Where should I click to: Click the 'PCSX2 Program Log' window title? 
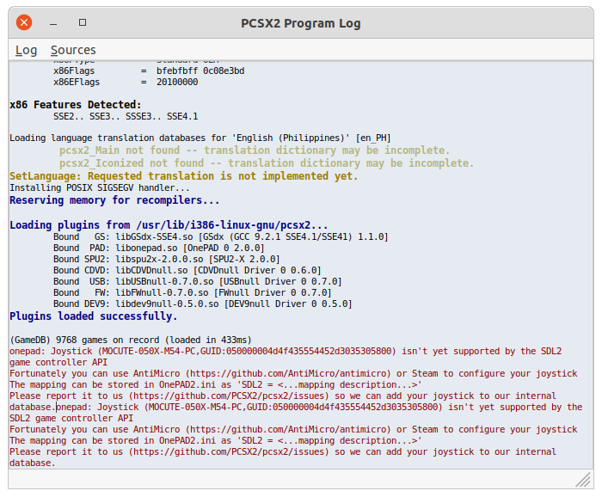[301, 23]
